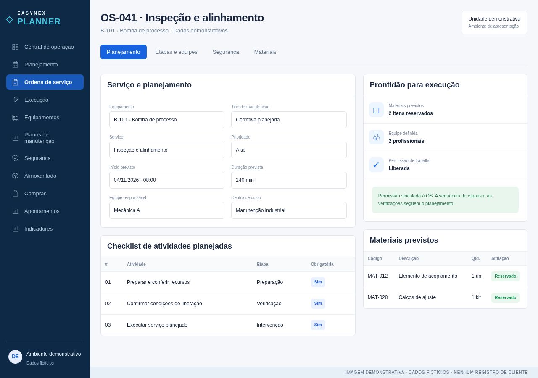Switch to the Planejamento tab

pos(124,52)
